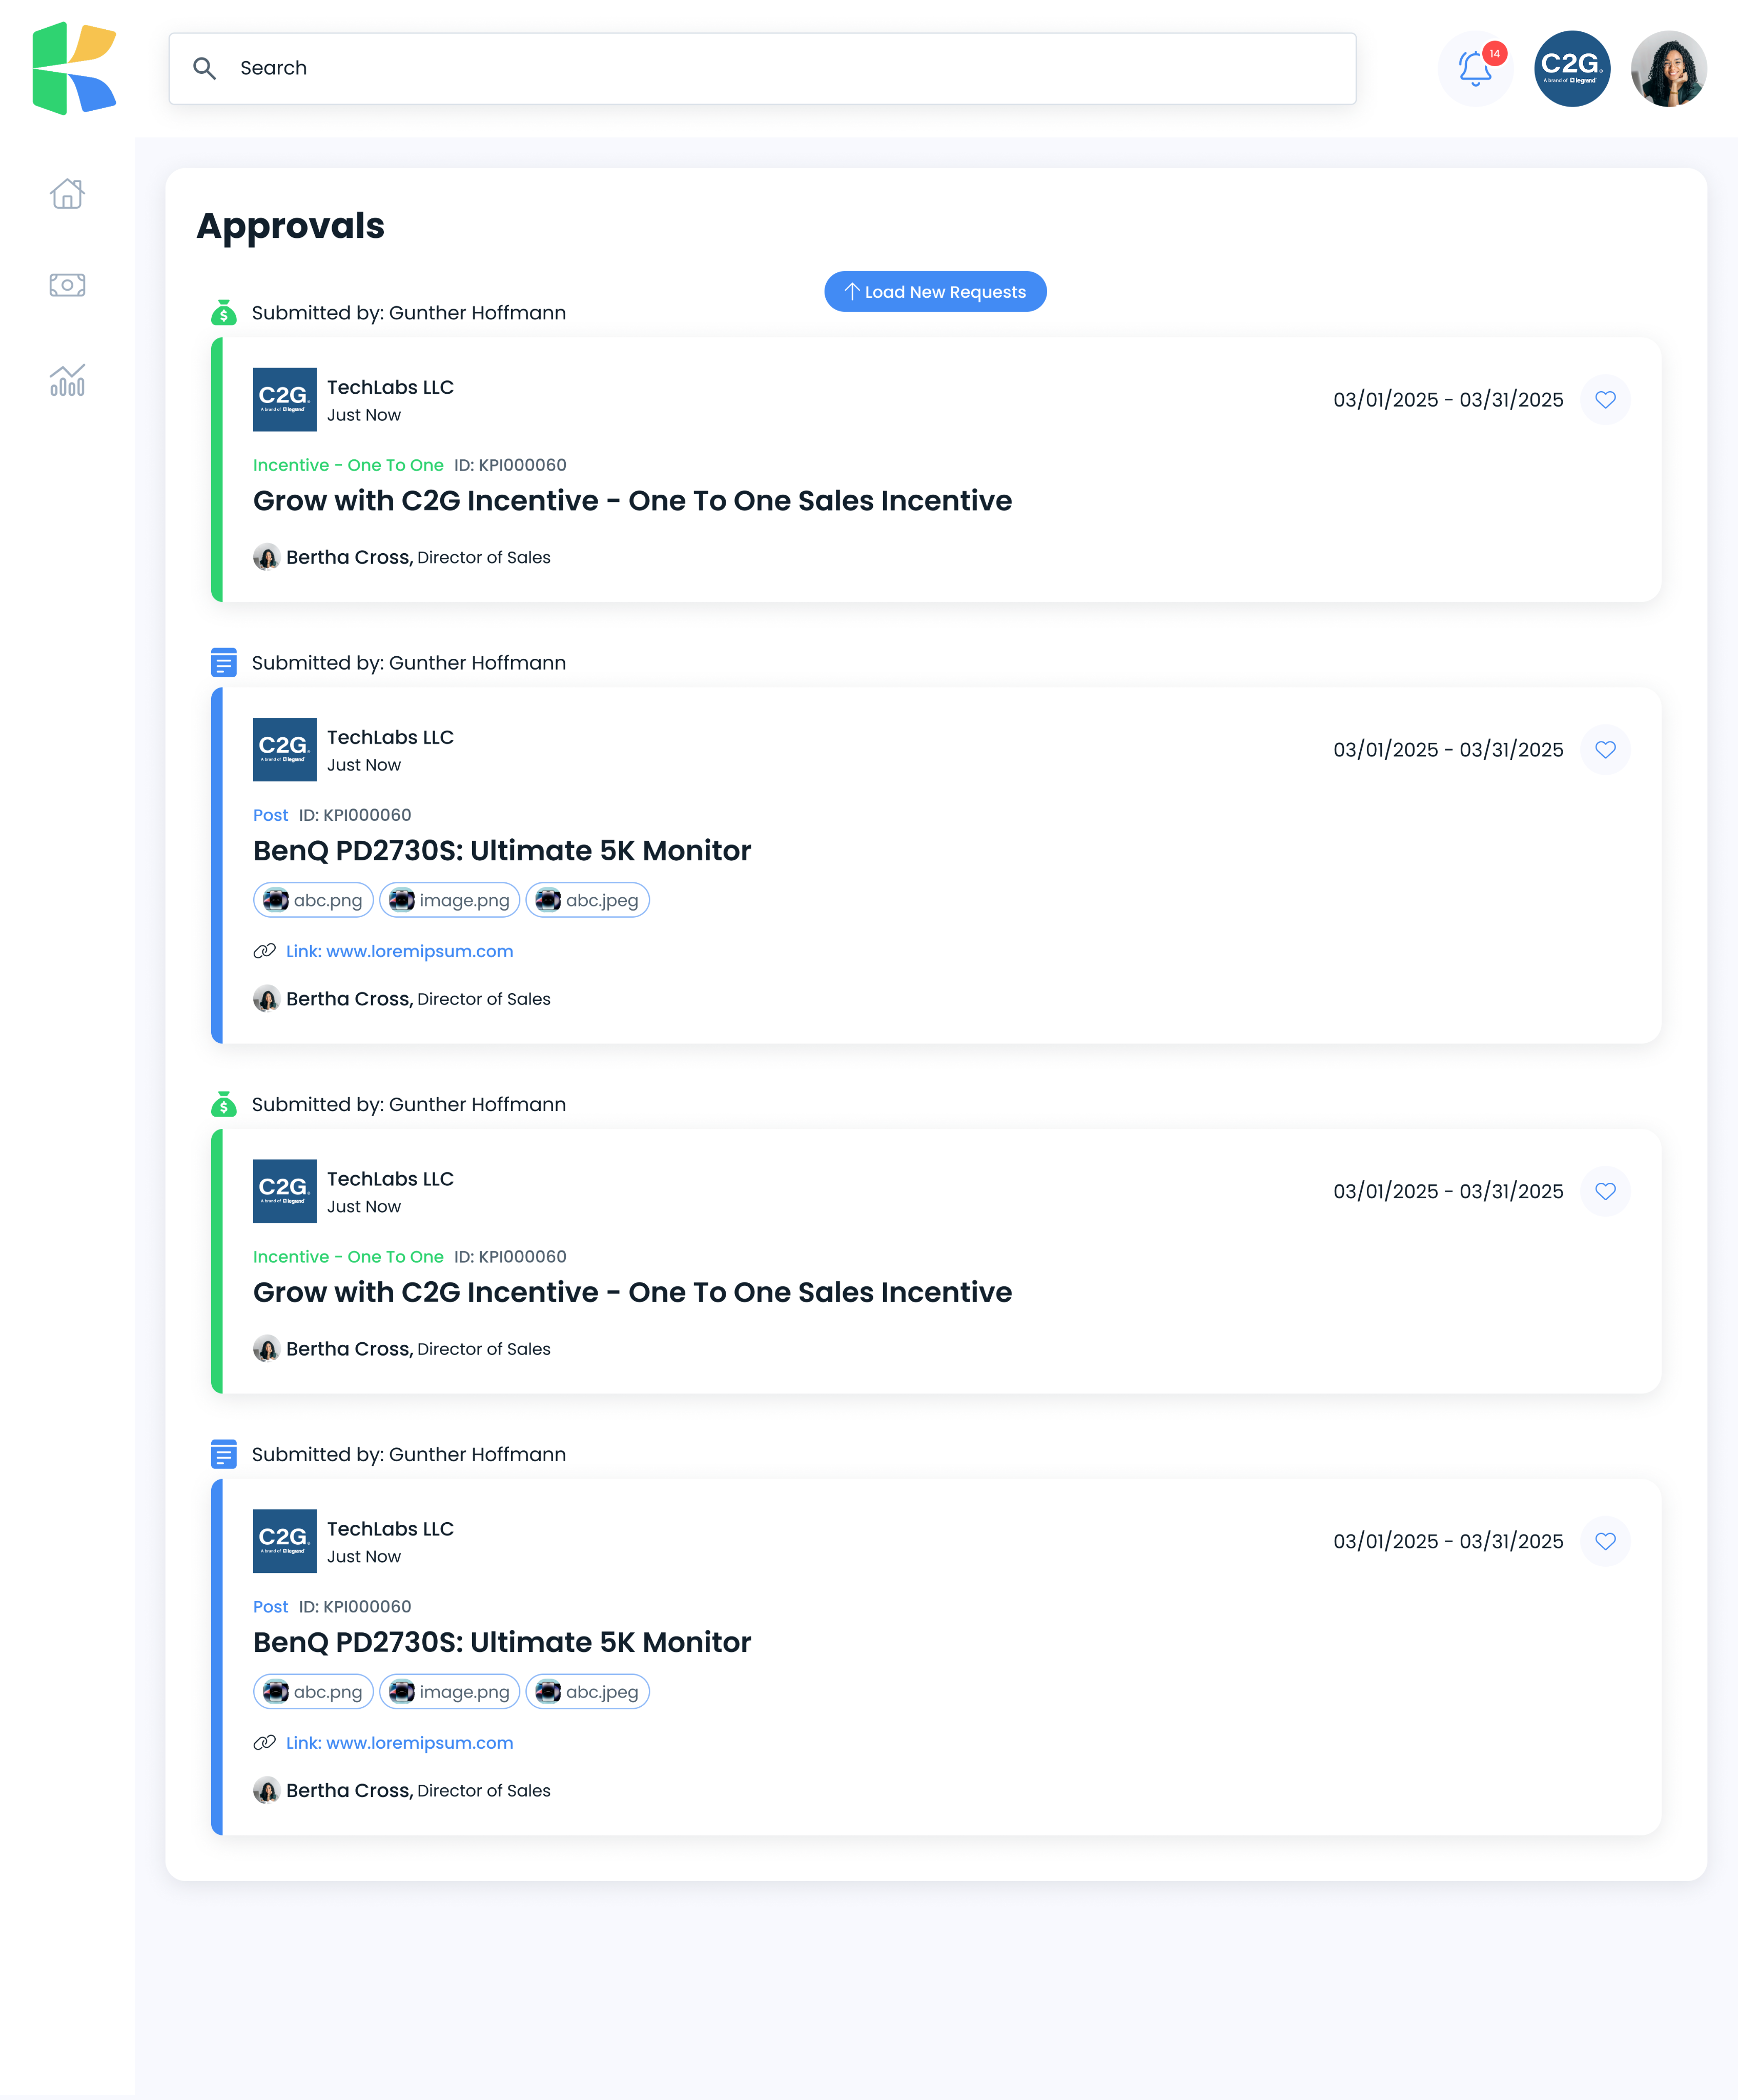1738x2100 pixels.
Task: Open the user profile photo in header
Action: [x=1668, y=68]
